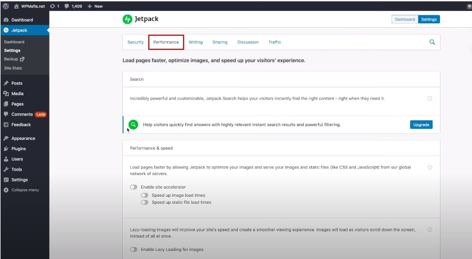Open the + New menu in admin bar
Viewport: 472px width, 259px height.
pos(95,6)
